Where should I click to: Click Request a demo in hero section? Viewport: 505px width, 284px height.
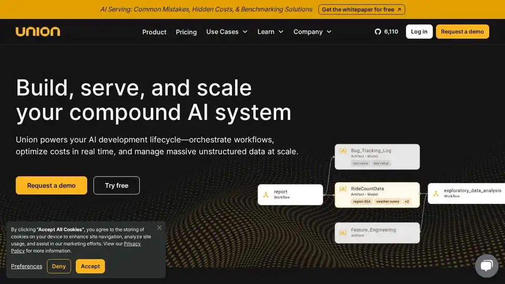(51, 185)
